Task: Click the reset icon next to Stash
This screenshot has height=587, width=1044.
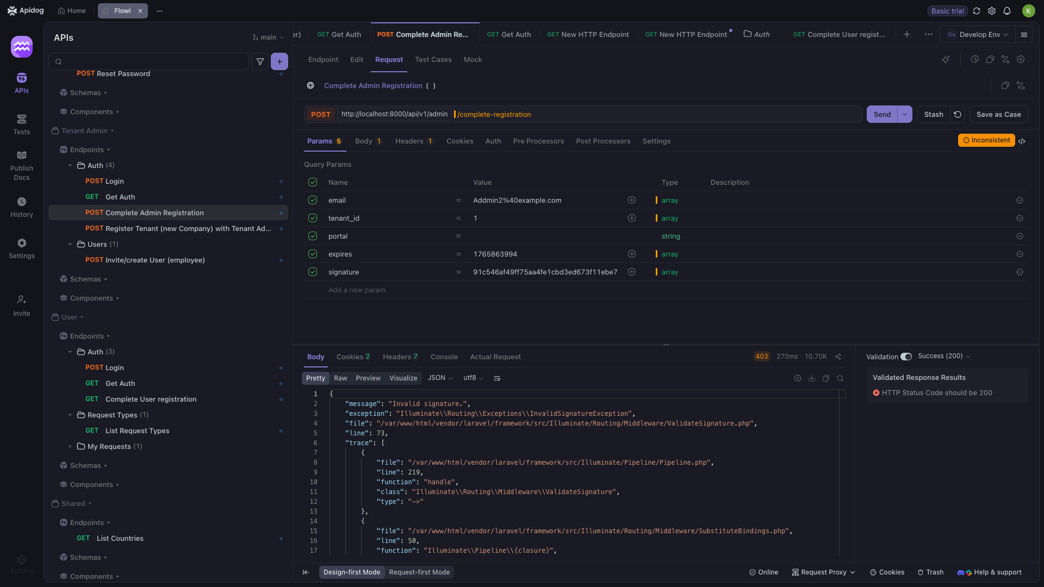Action: [958, 114]
